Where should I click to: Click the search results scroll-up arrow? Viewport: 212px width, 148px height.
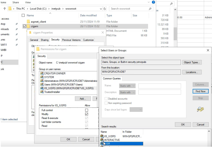(x=209, y=131)
